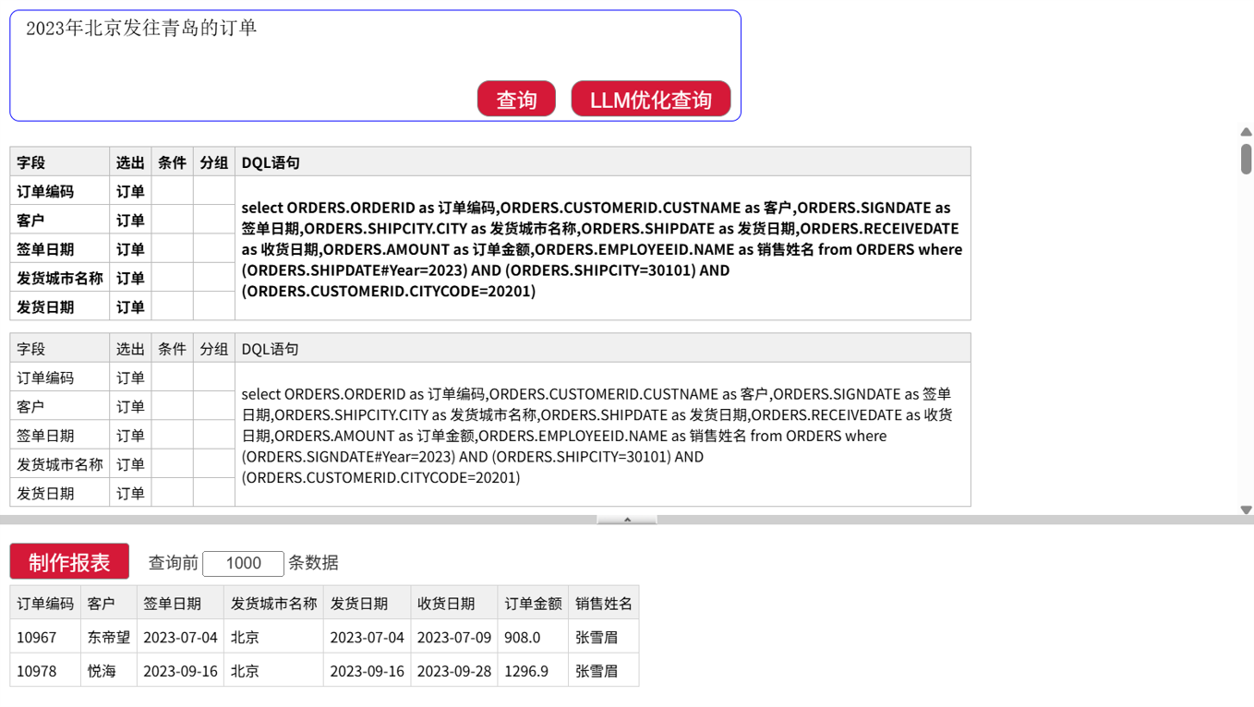Click the 发货城市名称 field in first table
1254x707 pixels.
pos(60,278)
